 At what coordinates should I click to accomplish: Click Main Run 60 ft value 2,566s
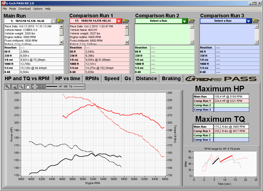point(42,52)
